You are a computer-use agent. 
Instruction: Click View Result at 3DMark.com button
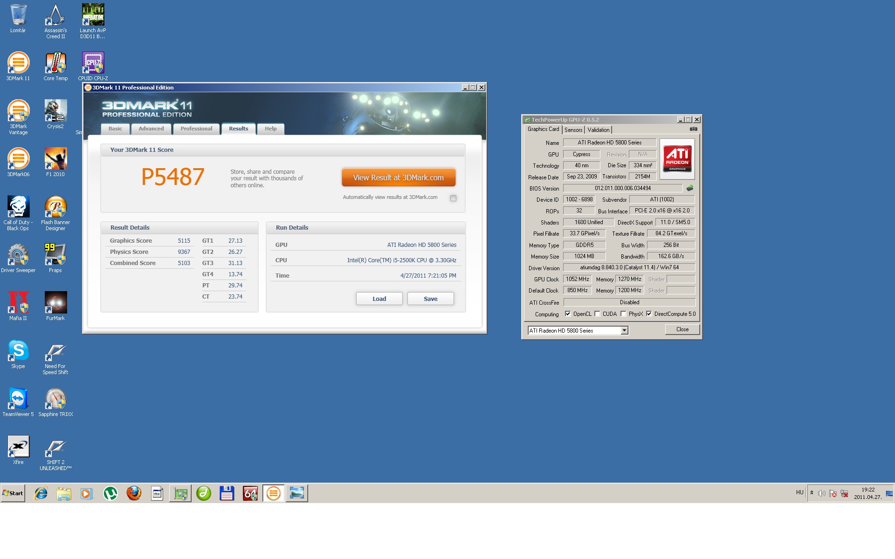[x=399, y=177]
